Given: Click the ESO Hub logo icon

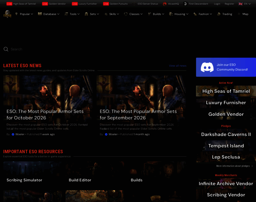Looking at the screenshot, I should [x=7, y=14].
